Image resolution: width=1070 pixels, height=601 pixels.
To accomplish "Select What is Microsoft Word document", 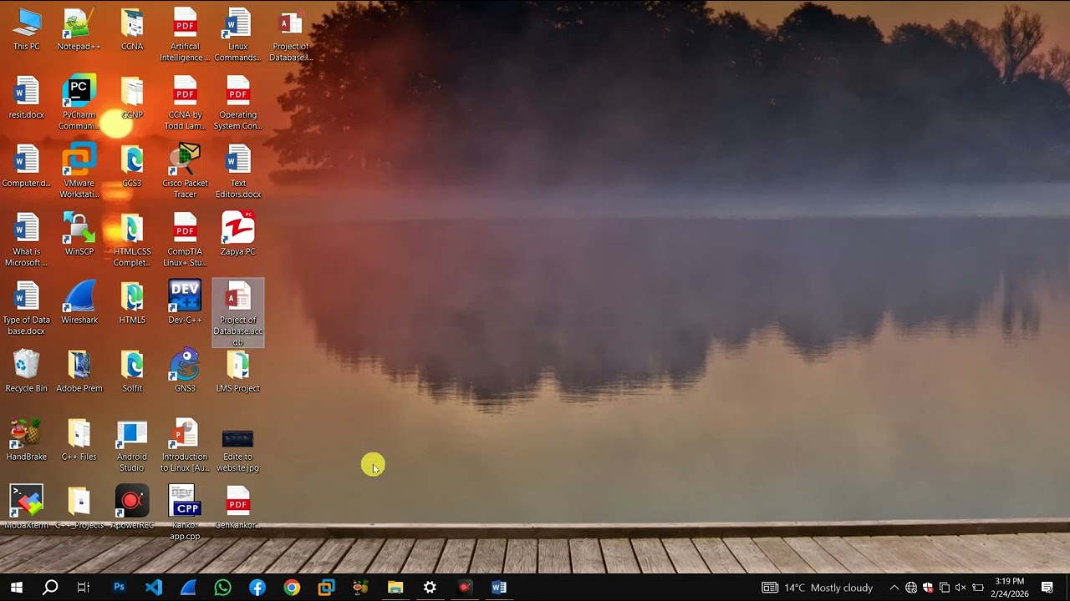I will (27, 240).
